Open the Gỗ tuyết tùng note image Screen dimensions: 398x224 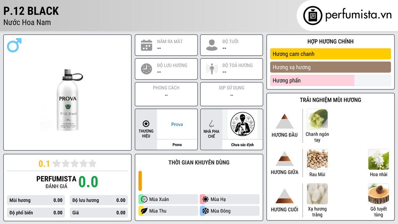point(379,194)
